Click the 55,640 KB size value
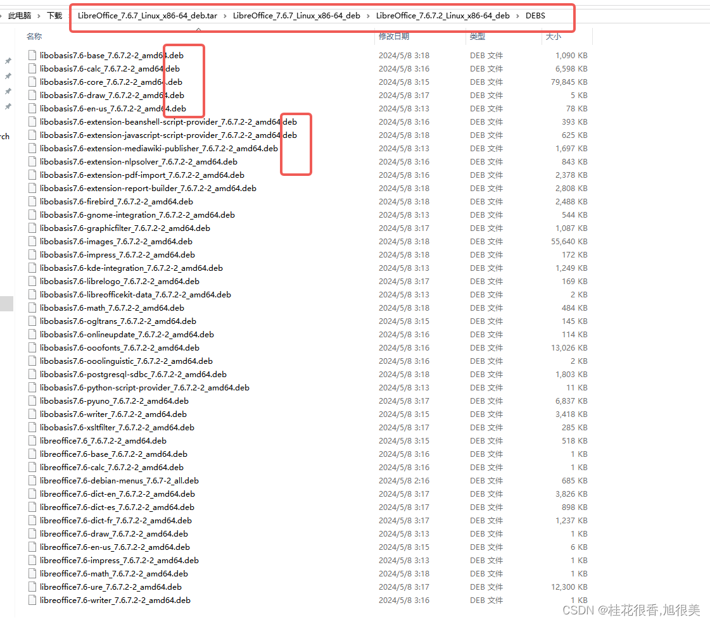 tap(569, 241)
